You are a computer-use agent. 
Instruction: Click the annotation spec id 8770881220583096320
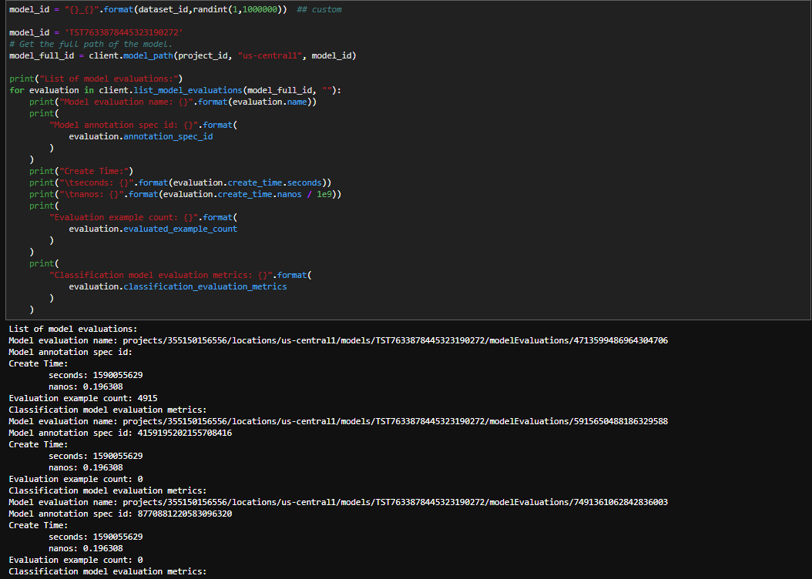click(184, 514)
